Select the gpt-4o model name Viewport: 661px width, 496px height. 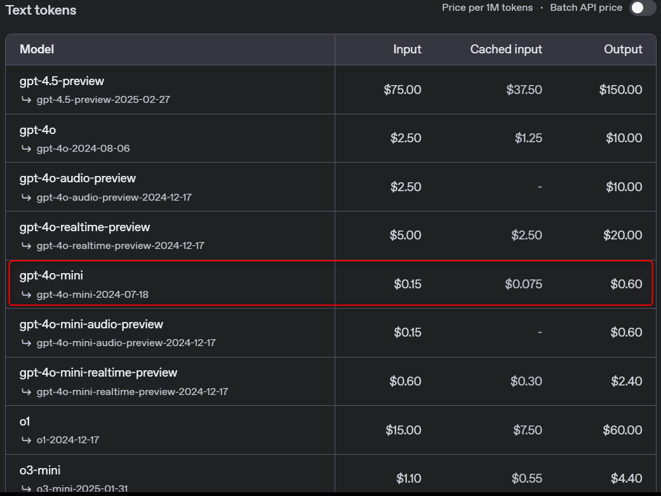[37, 130]
